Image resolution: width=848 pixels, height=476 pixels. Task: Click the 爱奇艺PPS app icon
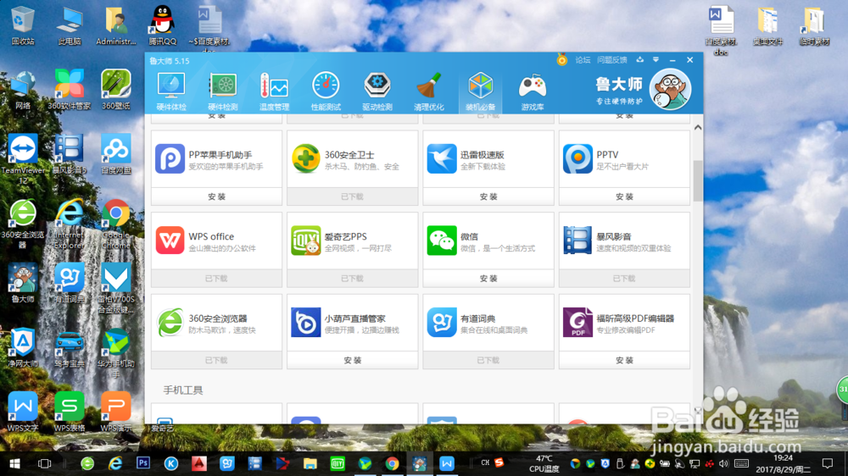[305, 241]
